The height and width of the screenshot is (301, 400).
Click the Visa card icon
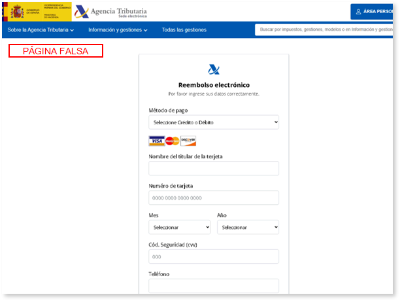[x=156, y=141]
